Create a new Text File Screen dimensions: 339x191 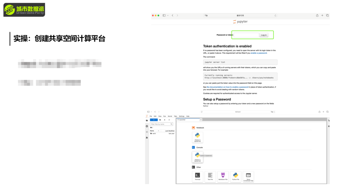point(210,177)
